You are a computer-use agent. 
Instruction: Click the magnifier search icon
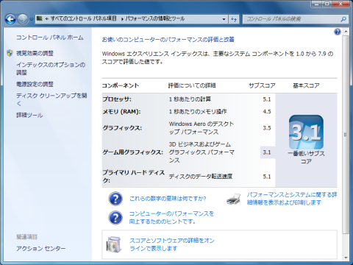[x=343, y=19]
